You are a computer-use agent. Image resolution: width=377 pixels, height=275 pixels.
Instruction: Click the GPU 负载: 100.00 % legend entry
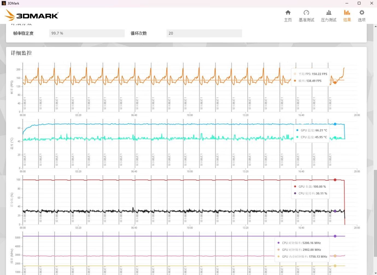(310, 186)
